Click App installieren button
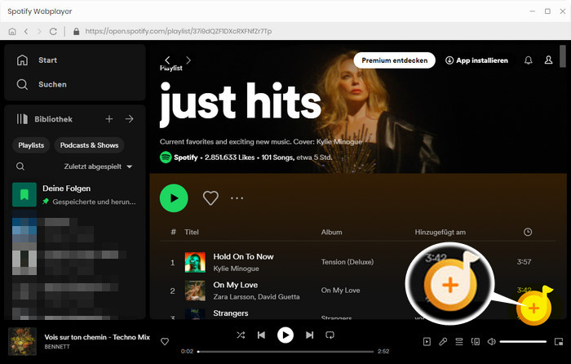571x364 pixels. pos(476,60)
